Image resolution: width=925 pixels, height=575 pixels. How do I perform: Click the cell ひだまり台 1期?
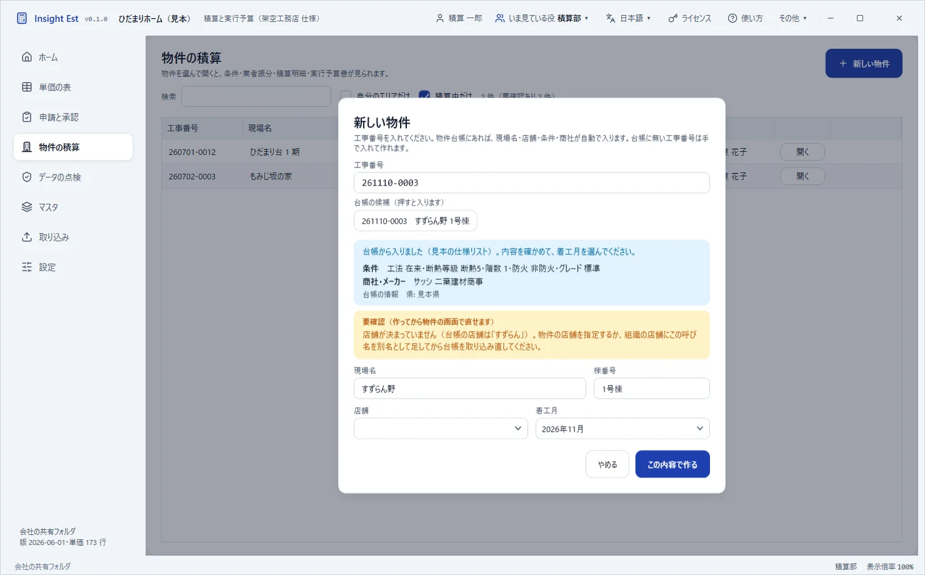274,152
